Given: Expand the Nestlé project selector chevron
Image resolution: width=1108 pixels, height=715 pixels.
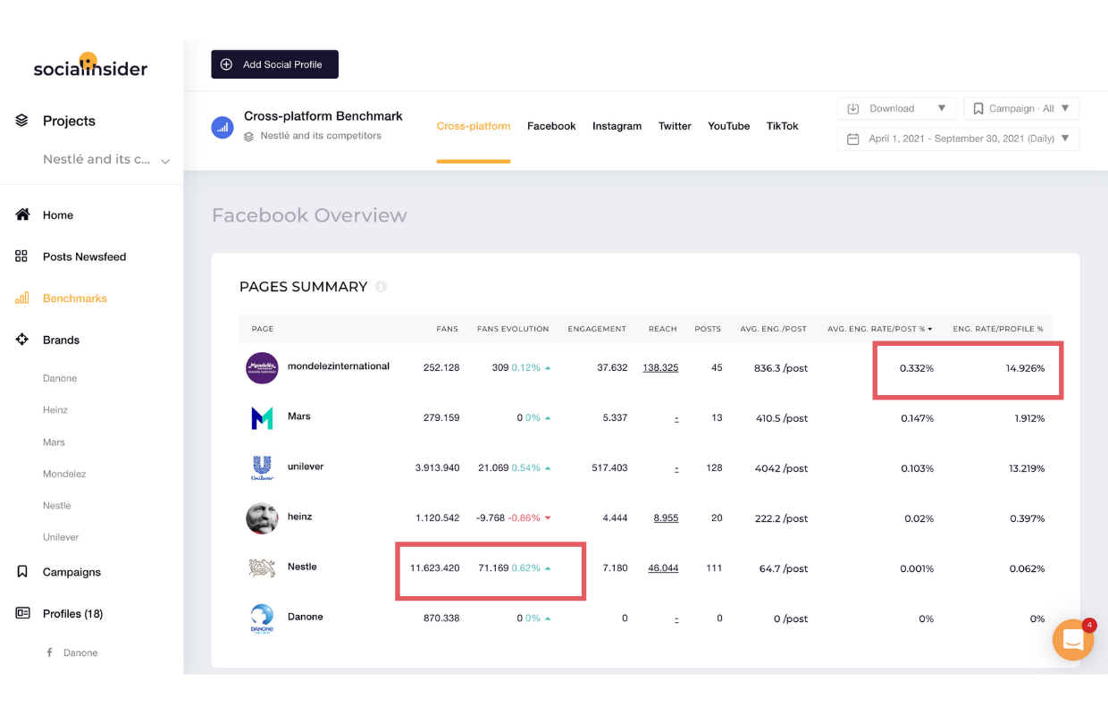Looking at the screenshot, I should [165, 161].
